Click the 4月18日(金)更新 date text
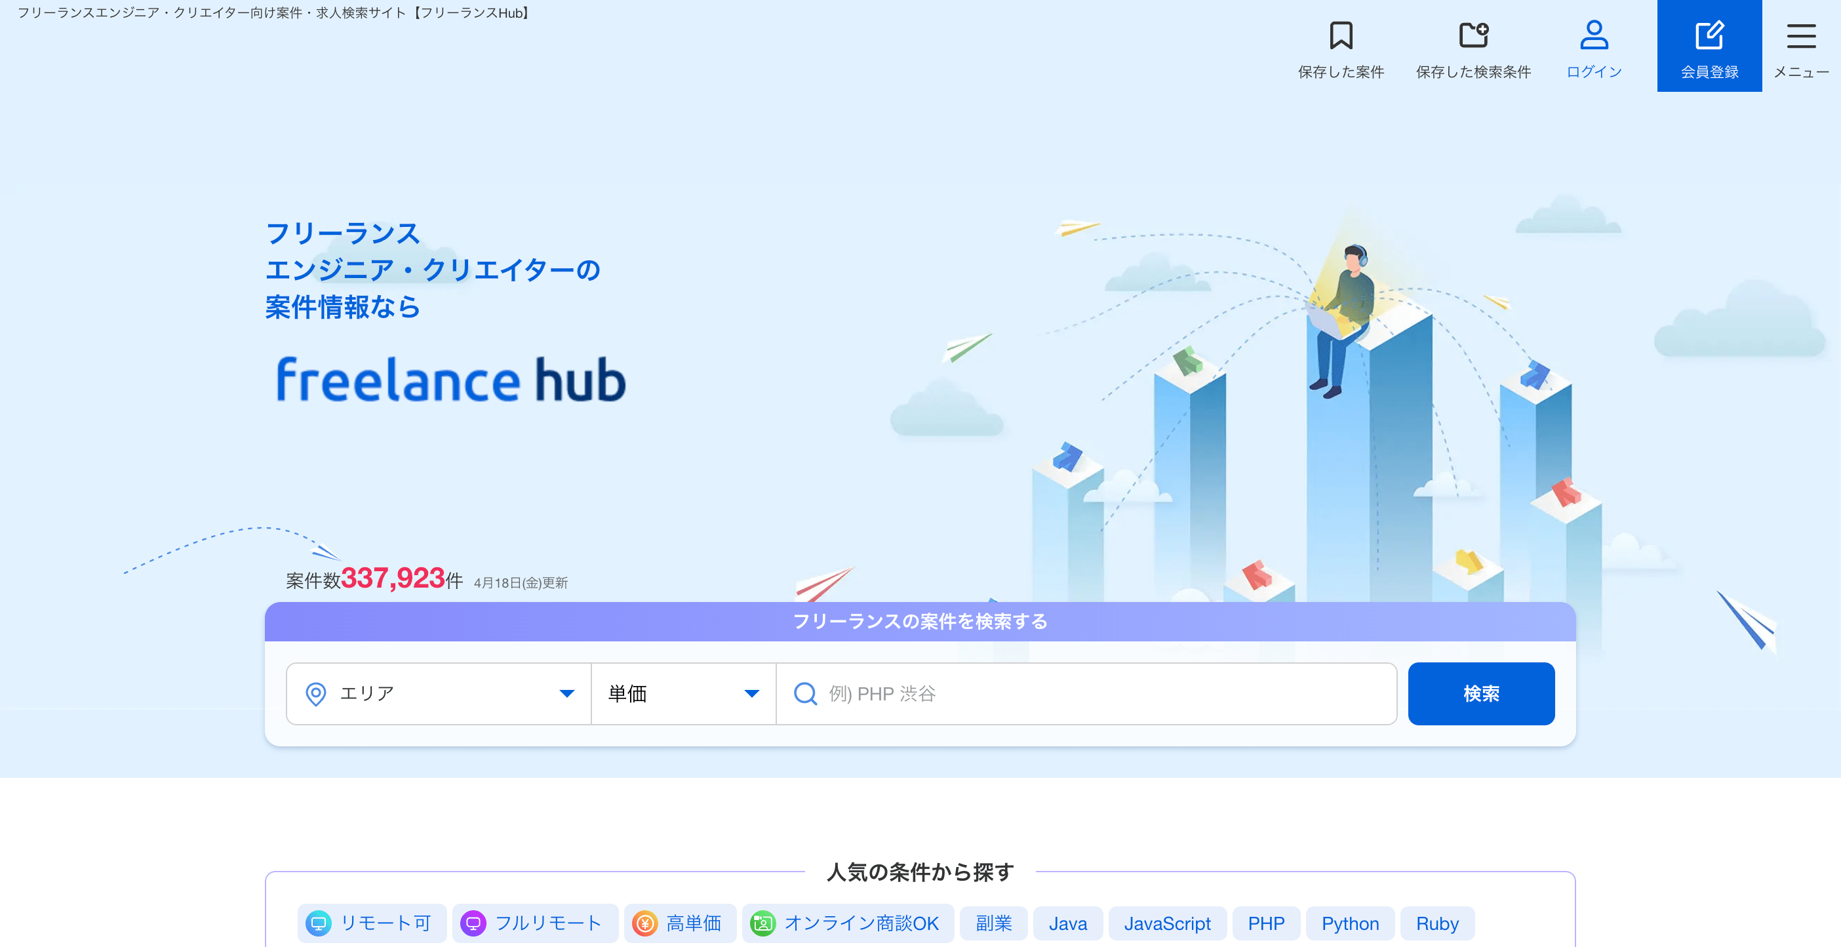The height and width of the screenshot is (947, 1841). point(521,582)
